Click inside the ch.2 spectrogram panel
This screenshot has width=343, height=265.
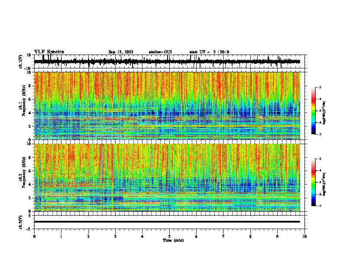click(x=167, y=178)
